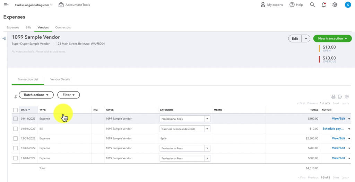Tick the select-all header checkbox

pyautogui.click(x=15, y=110)
